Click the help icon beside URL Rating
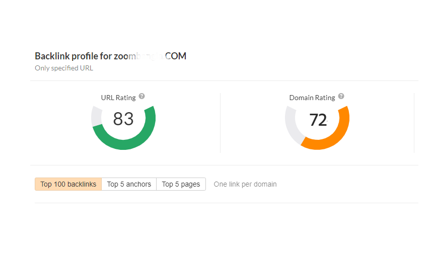The image size is (433, 255). [142, 96]
